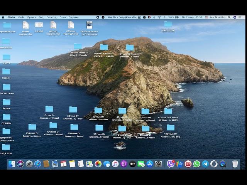Select german shipping.xlsx file
The image size is (247, 185).
[53, 28]
